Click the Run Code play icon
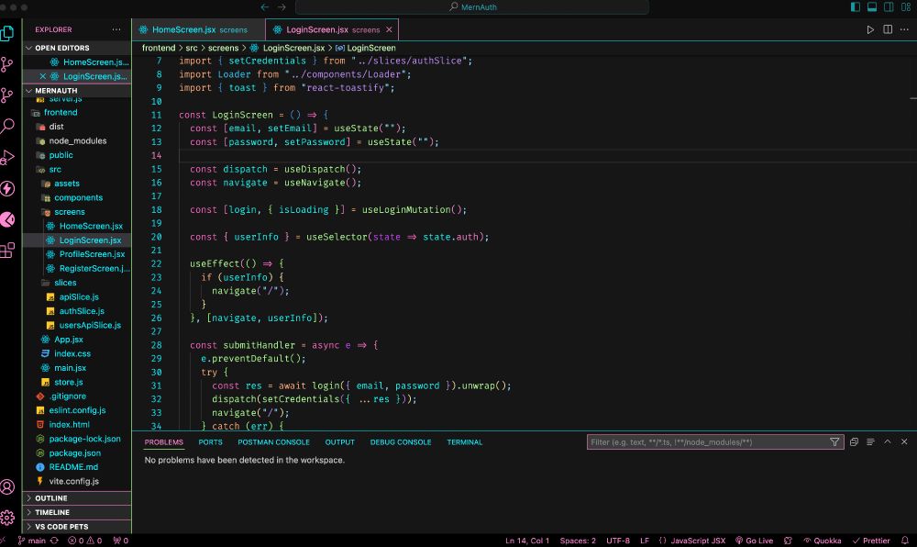Viewport: 917px width, 547px height. pyautogui.click(x=870, y=30)
